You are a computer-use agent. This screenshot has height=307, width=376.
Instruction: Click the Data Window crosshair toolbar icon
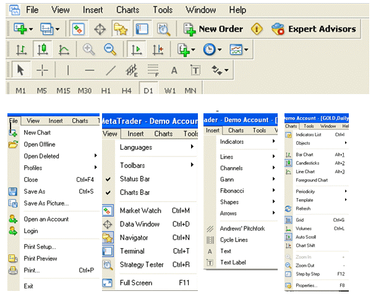[x=100, y=30]
